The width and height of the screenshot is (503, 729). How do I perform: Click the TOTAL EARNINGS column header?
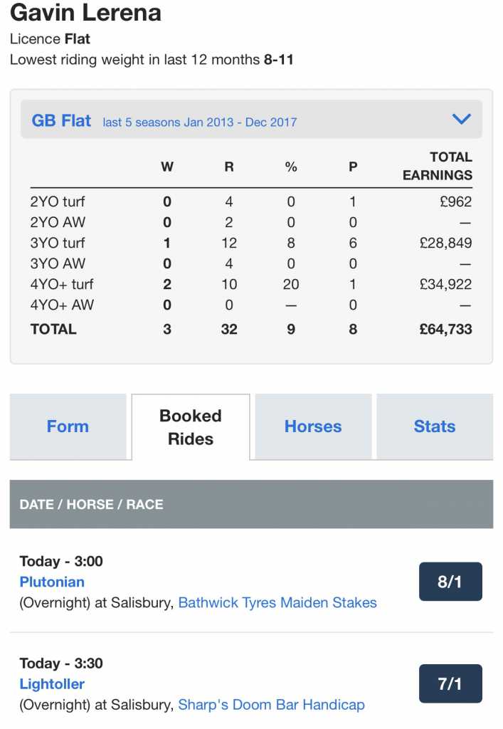point(438,166)
